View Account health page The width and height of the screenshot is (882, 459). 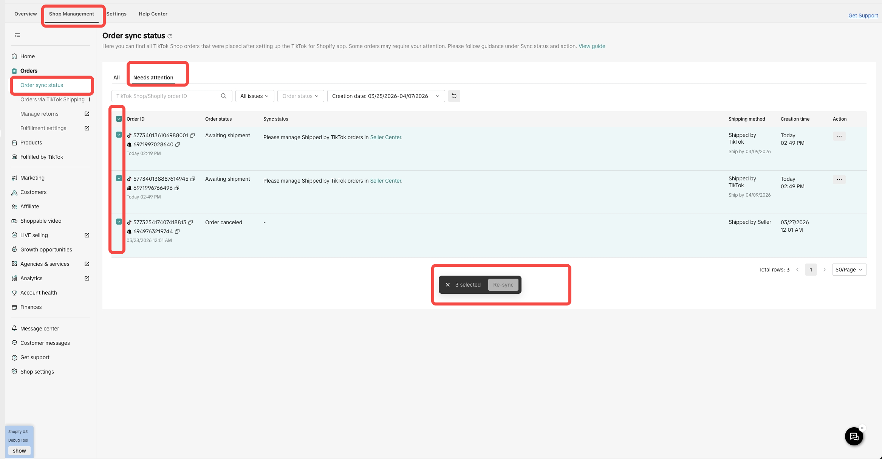pos(39,293)
